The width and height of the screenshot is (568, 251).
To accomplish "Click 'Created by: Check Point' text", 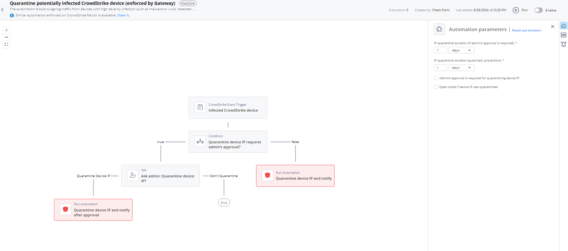I will coord(432,10).
